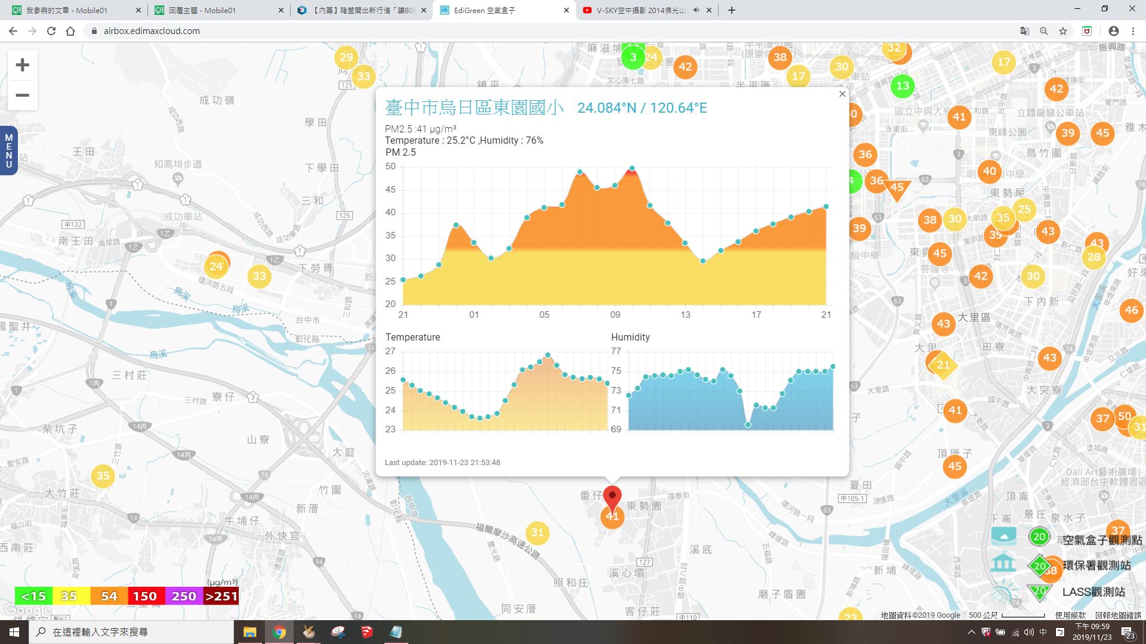This screenshot has height=644, width=1146.
Task: Zoom in the map with plus button
Action: coord(22,65)
